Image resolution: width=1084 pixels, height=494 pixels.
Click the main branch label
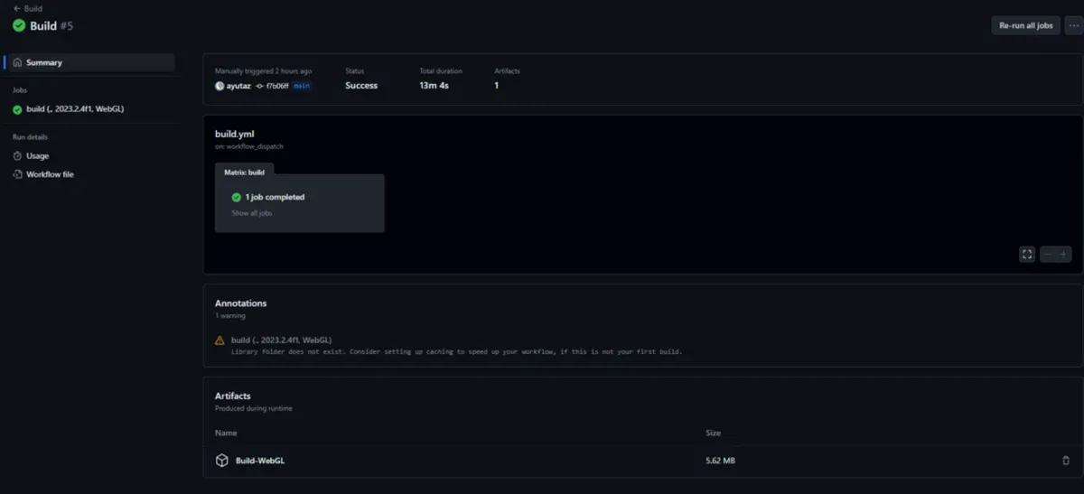coord(303,86)
